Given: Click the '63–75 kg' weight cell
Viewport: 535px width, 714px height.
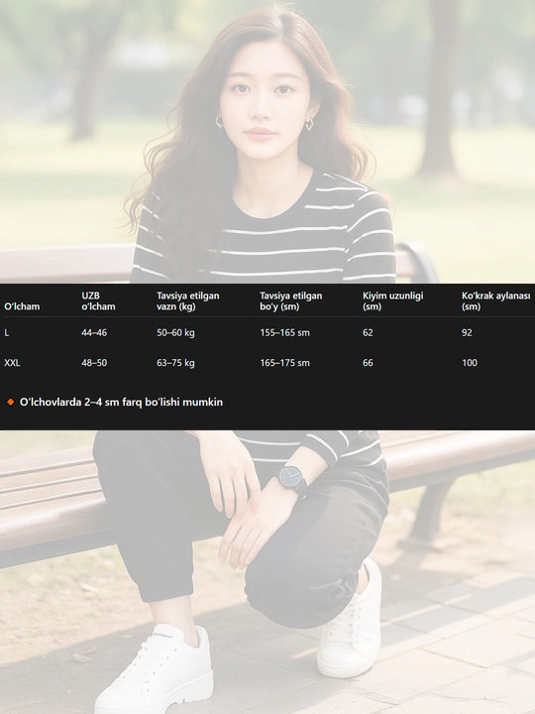Looking at the screenshot, I should (175, 363).
